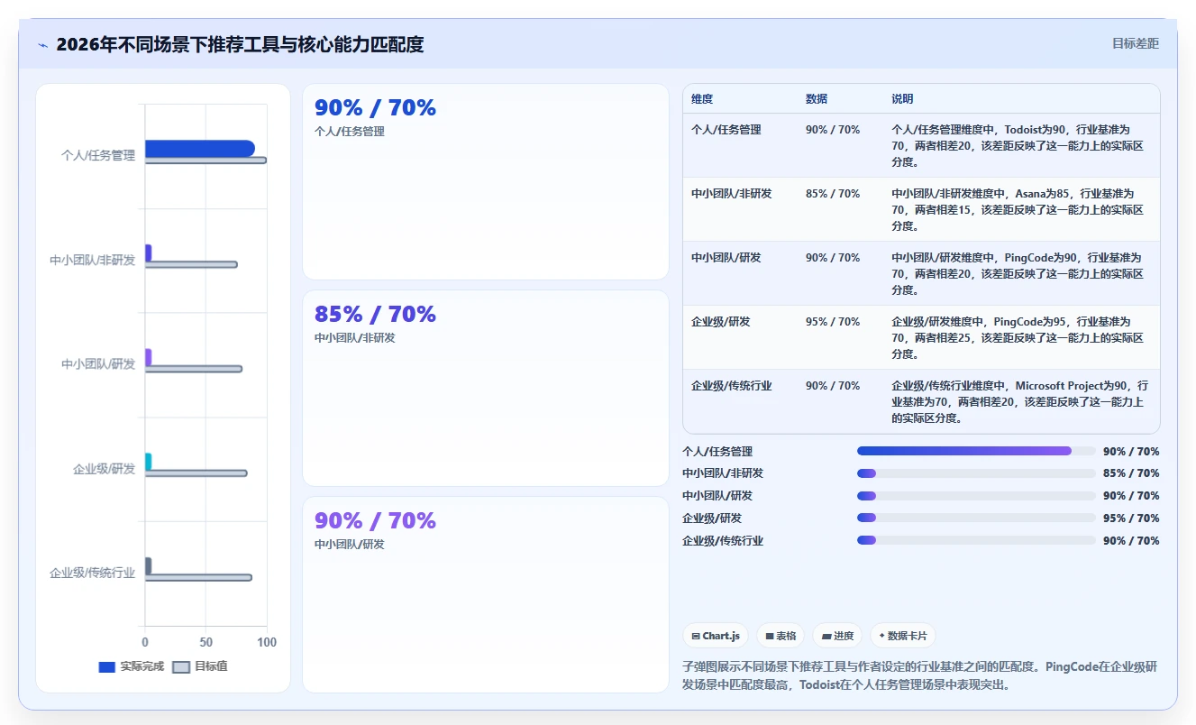The image size is (1196, 725).
Task: Click caption 中小团队/非研发 under the 85% card
Action: click(x=355, y=338)
